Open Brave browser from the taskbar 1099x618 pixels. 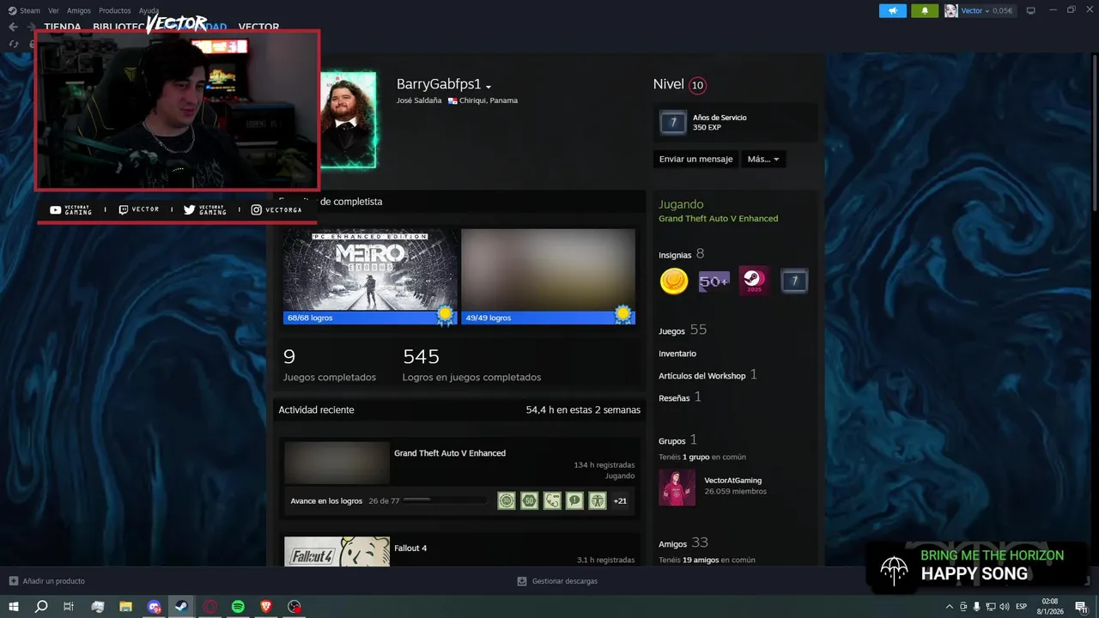click(x=266, y=607)
